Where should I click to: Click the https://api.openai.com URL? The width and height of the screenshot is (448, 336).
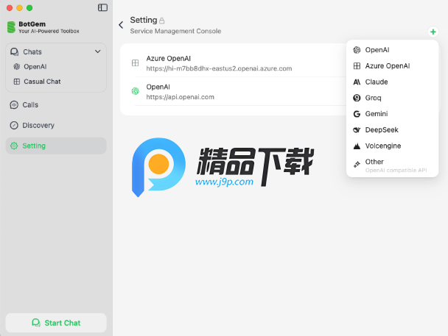click(180, 97)
